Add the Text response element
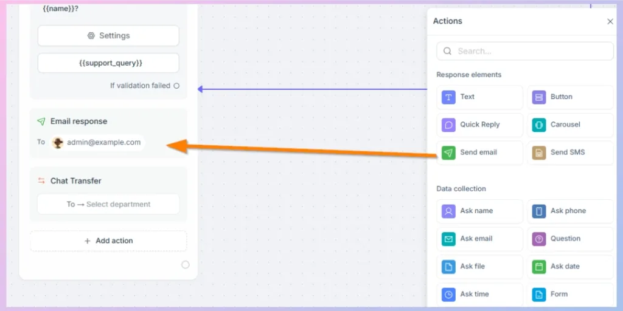This screenshot has width=623, height=311. (479, 97)
